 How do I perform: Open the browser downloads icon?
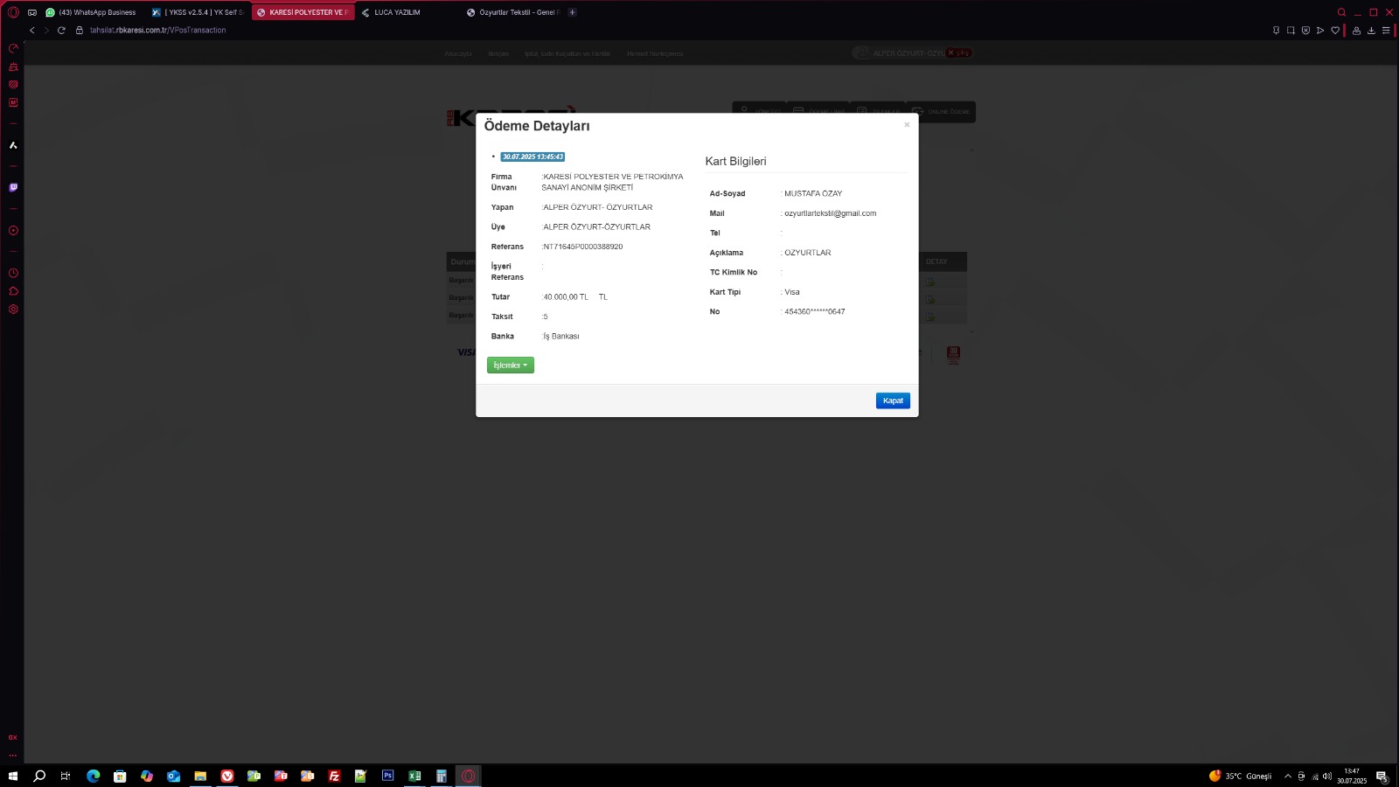click(x=1371, y=31)
